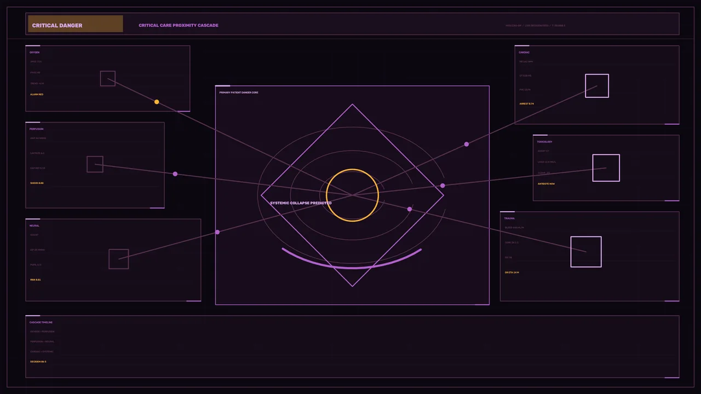The width and height of the screenshot is (701, 394).
Task: Select the purple node on Perfusion link line
Action: point(175,174)
